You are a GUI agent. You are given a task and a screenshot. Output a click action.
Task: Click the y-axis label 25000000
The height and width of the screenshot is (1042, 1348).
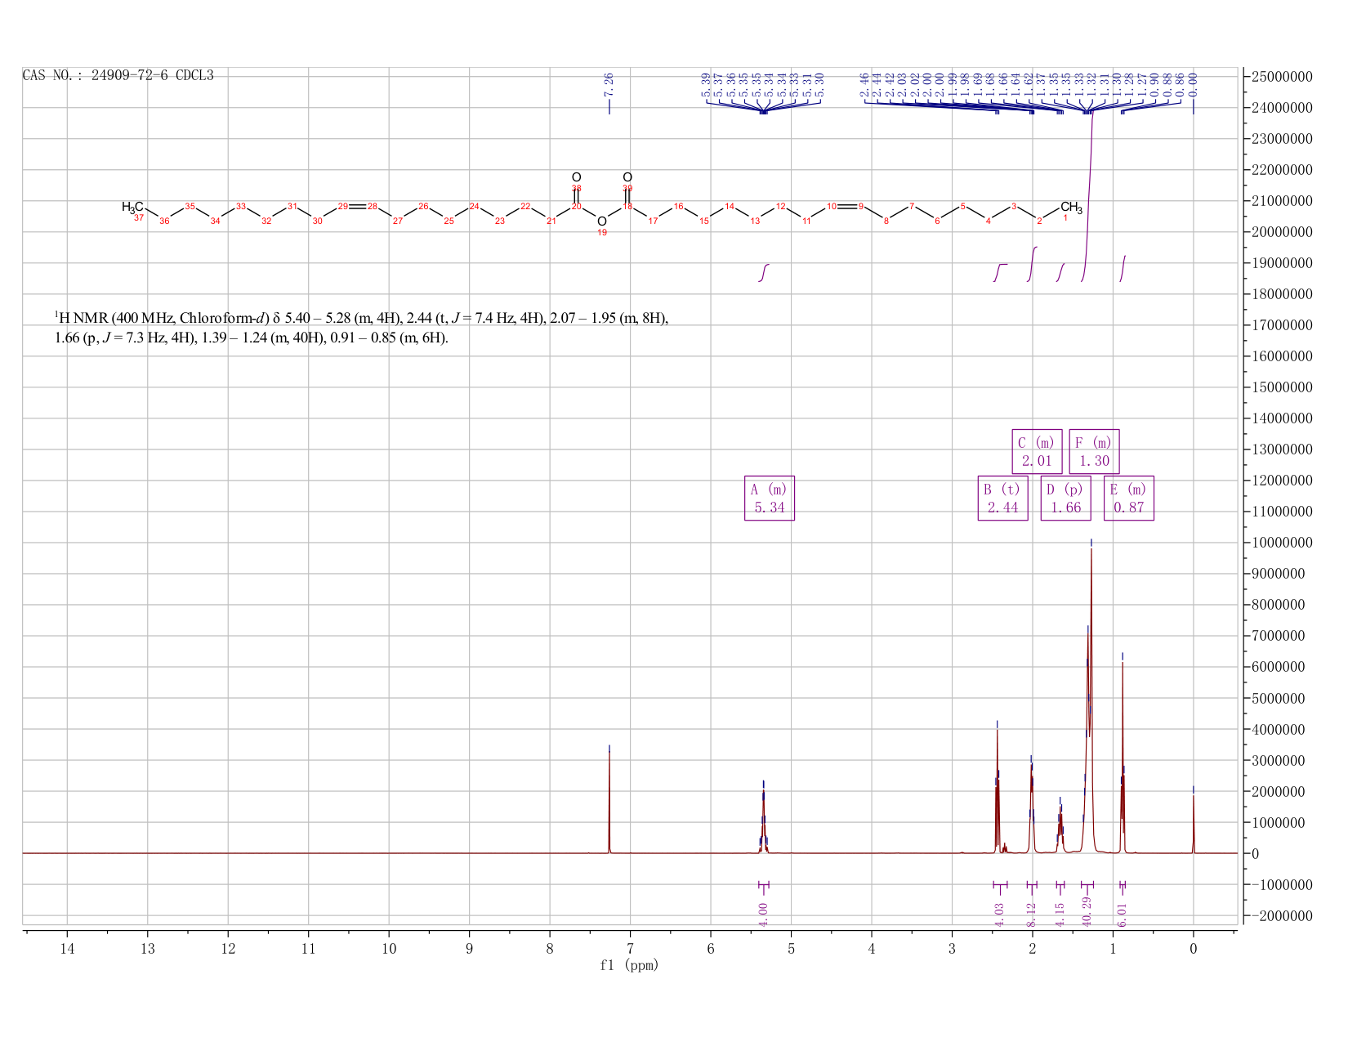click(1282, 76)
